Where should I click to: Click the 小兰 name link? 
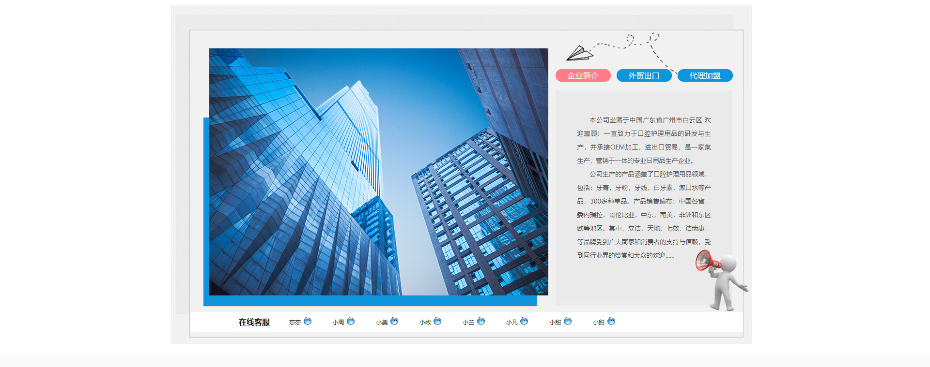468,323
